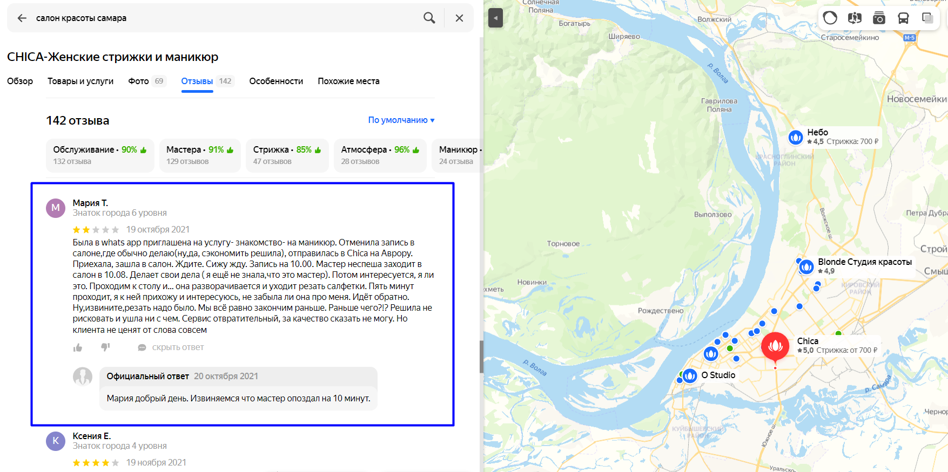Click the heading CHICA-Женские стрижки и маникюр
The image size is (948, 472).
(x=113, y=57)
